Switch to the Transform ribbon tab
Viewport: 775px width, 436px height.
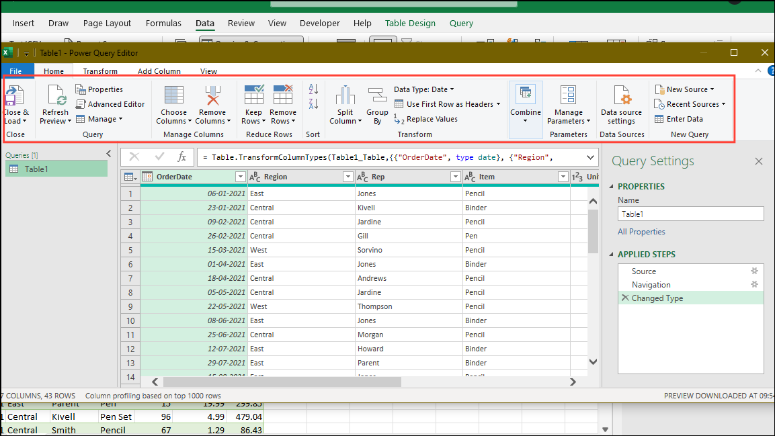[x=99, y=71]
